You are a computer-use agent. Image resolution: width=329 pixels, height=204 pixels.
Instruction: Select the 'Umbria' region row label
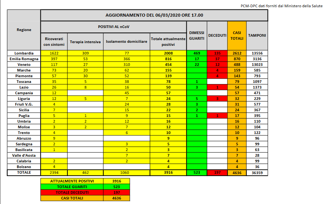(x=24, y=121)
